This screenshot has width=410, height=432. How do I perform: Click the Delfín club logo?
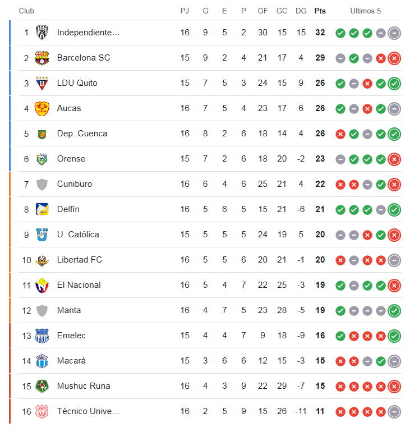42,209
